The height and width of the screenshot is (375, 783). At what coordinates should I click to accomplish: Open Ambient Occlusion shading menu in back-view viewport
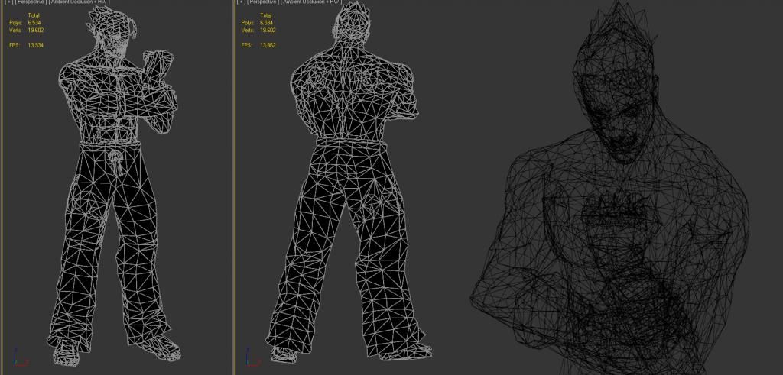311,2
